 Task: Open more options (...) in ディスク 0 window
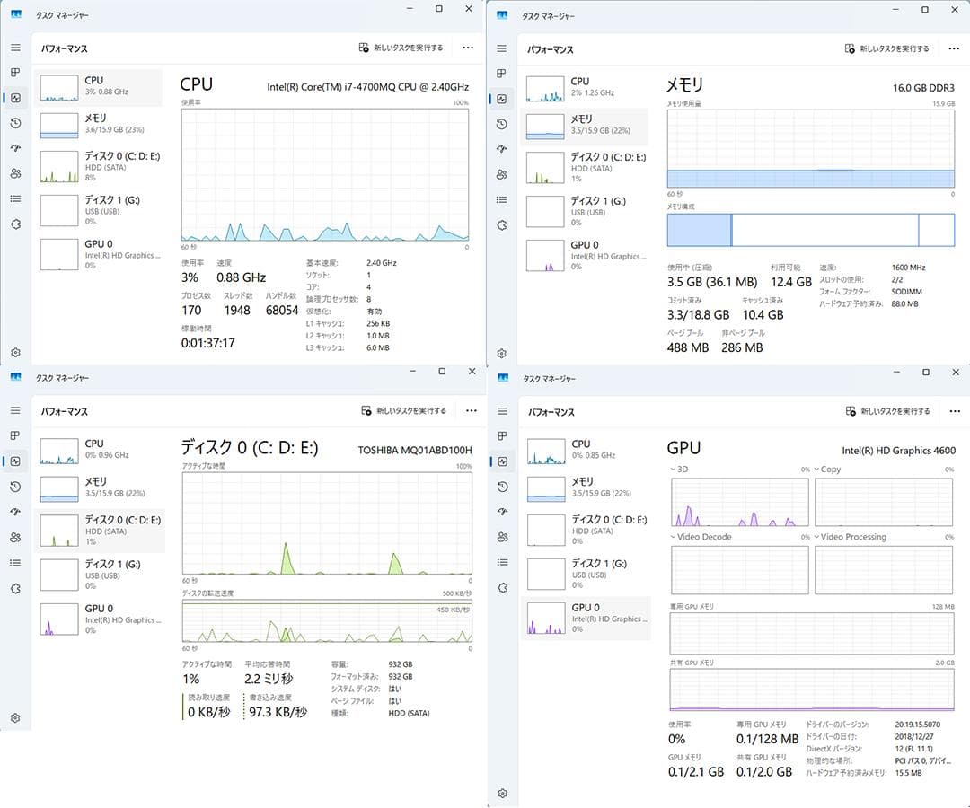(472, 410)
